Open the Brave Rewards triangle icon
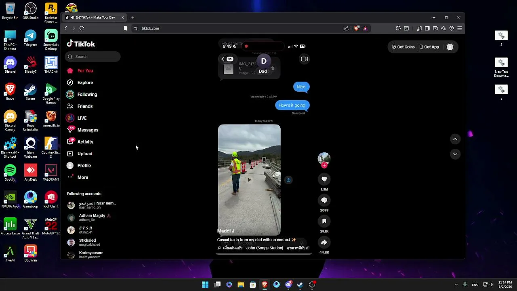517x291 pixels. [x=365, y=28]
